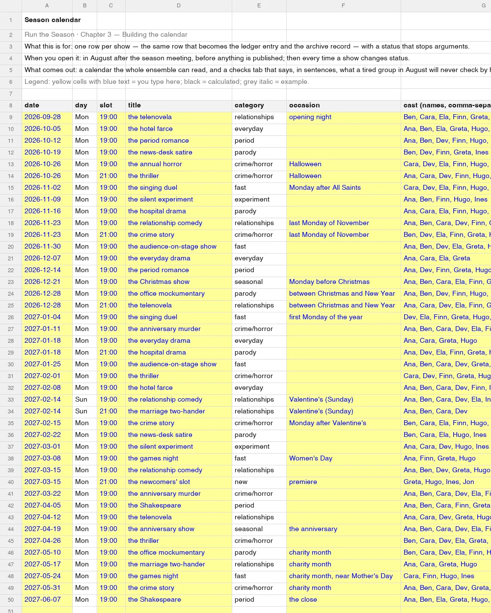Select row 8 header number

[x=11, y=105]
